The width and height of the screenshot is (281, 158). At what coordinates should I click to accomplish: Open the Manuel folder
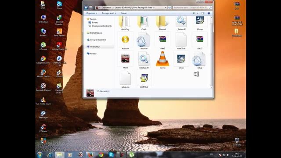coord(162,23)
